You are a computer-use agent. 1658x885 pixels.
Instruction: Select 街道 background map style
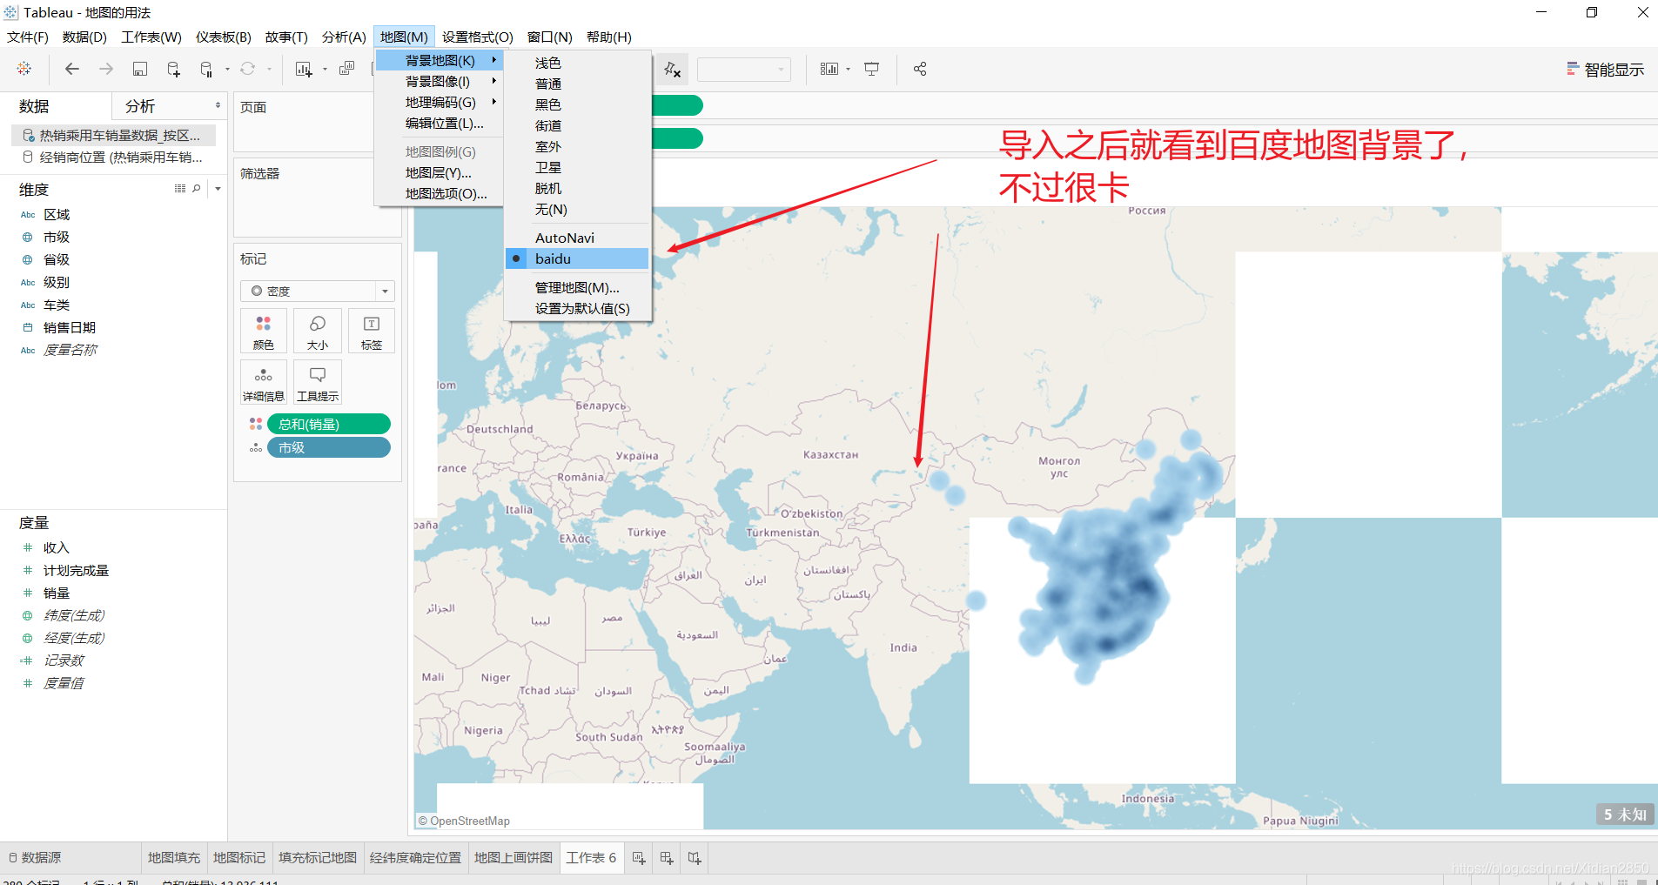tap(577, 125)
